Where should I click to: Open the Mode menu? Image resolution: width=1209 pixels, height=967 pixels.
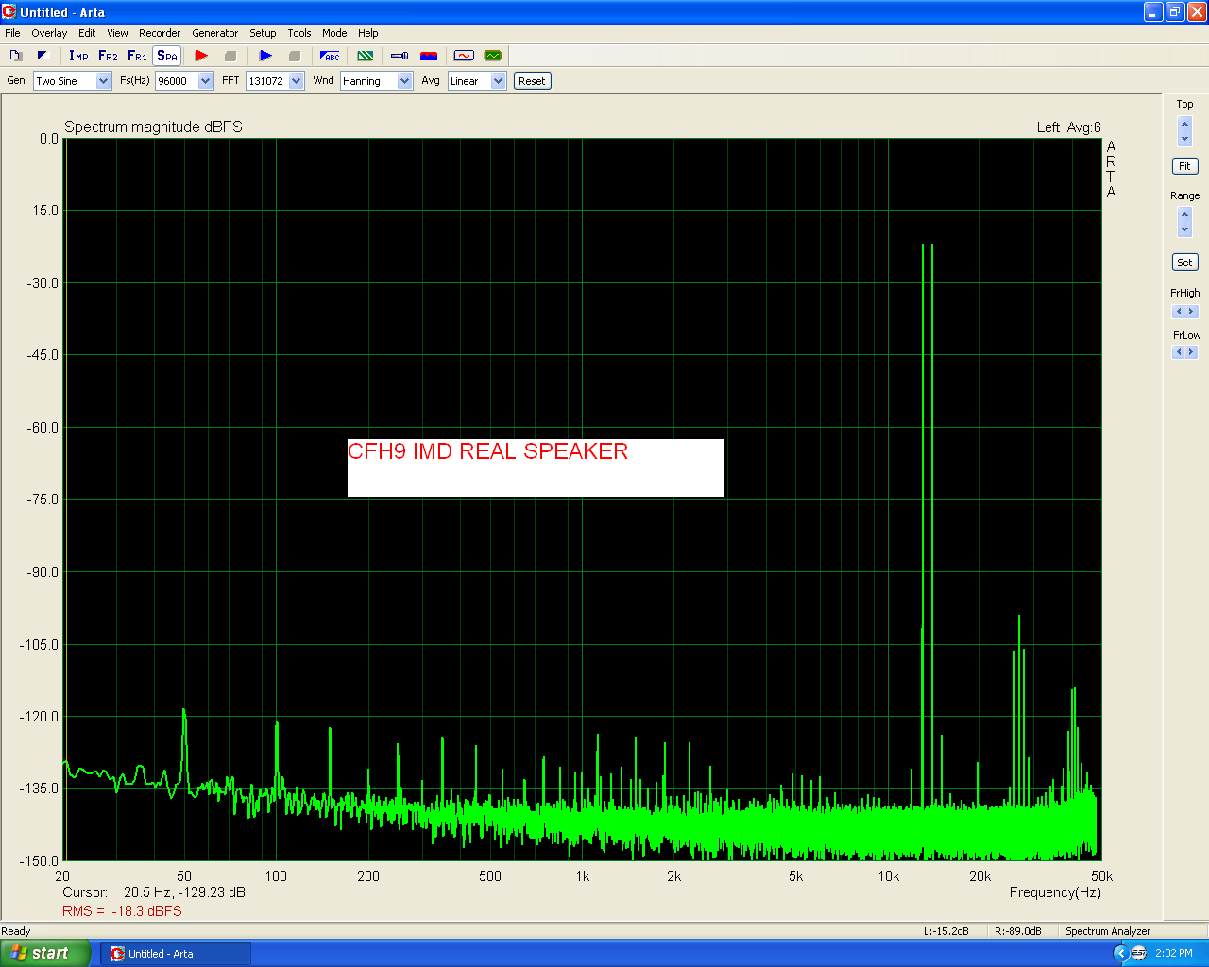pyautogui.click(x=334, y=33)
